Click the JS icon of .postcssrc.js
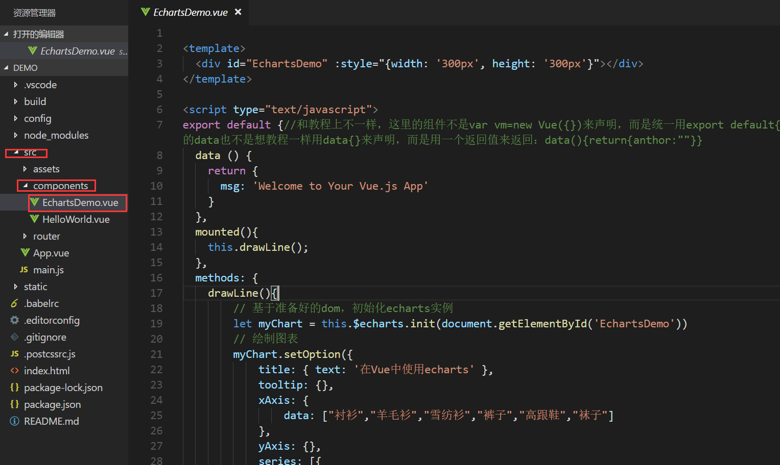Viewport: 780px width, 465px height. click(x=15, y=354)
